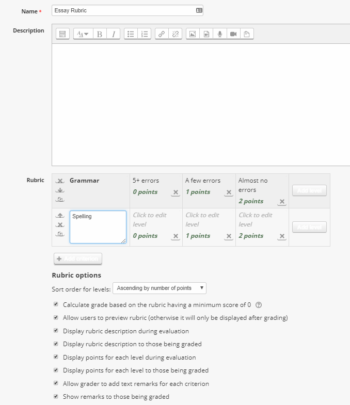Screen dimensions: 350x405
Task: Disable 'Display rubric description during evaluation'
Action: click(x=56, y=331)
